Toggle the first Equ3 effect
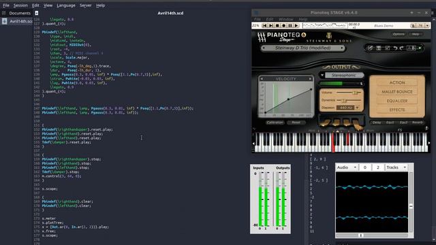Viewport: 436px width, 245px height. pos(390,122)
